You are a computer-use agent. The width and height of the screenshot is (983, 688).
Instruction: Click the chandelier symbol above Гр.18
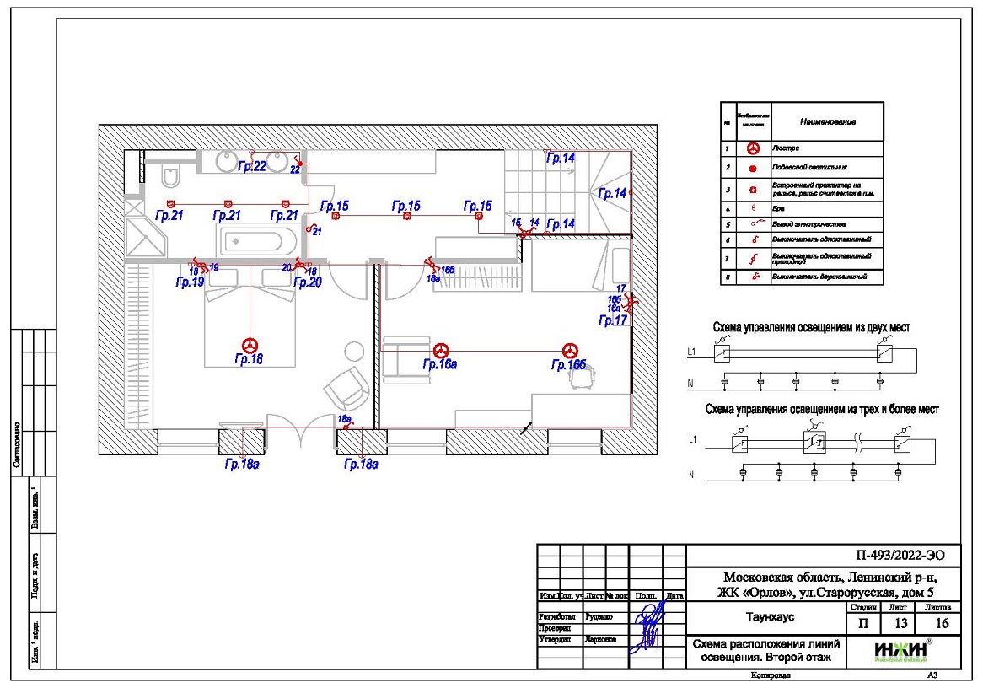click(250, 345)
